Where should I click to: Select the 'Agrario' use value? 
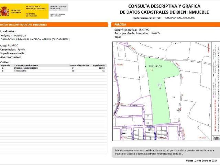click(x=21, y=49)
